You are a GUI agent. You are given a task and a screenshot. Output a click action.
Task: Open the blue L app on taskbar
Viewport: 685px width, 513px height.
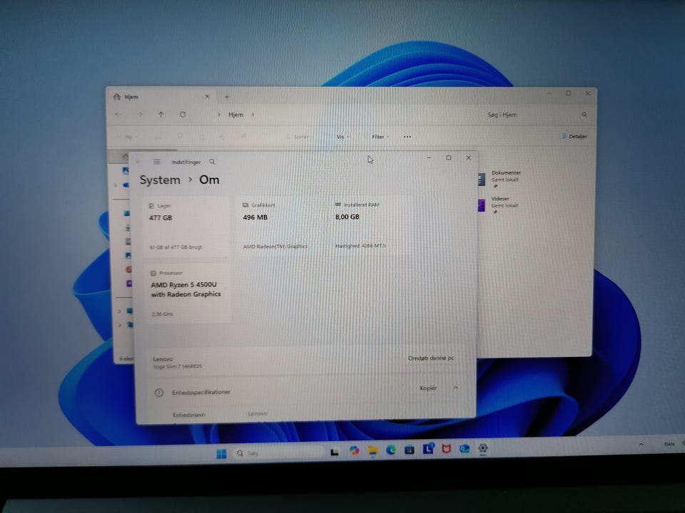pos(428,448)
